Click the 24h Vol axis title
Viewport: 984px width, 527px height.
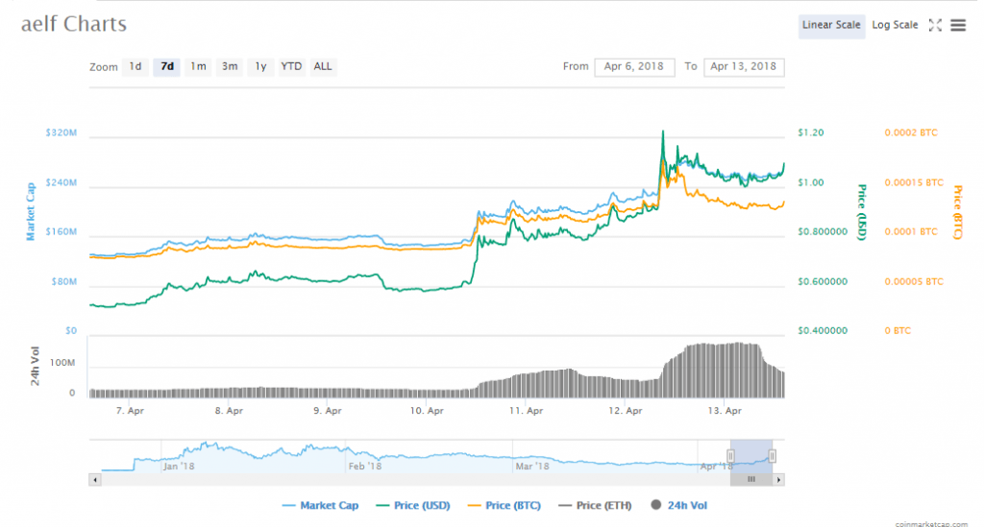tap(36, 366)
